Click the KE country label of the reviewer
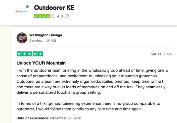Image resolution: width=177 pixels, height=123 pixels. [54, 40]
